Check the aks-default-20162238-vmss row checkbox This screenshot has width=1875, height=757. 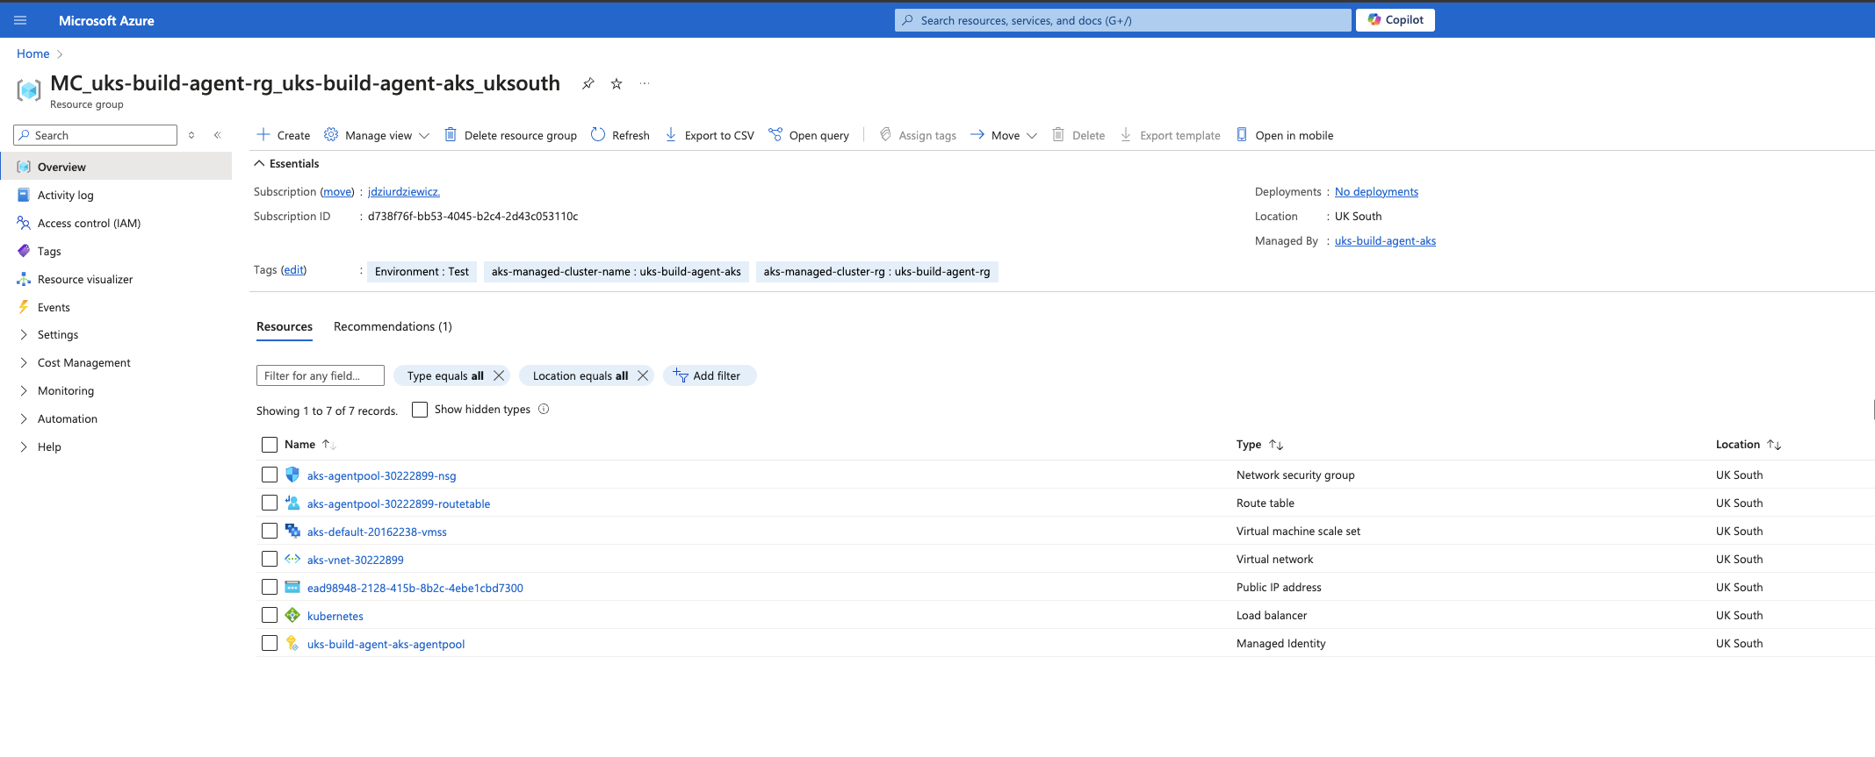click(x=270, y=531)
